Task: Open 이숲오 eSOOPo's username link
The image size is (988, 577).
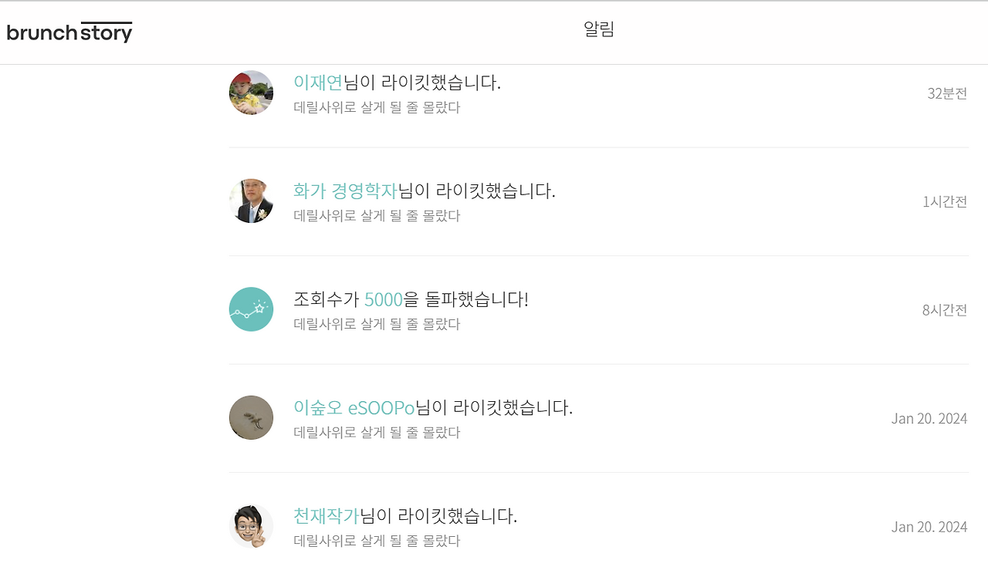Action: 354,407
